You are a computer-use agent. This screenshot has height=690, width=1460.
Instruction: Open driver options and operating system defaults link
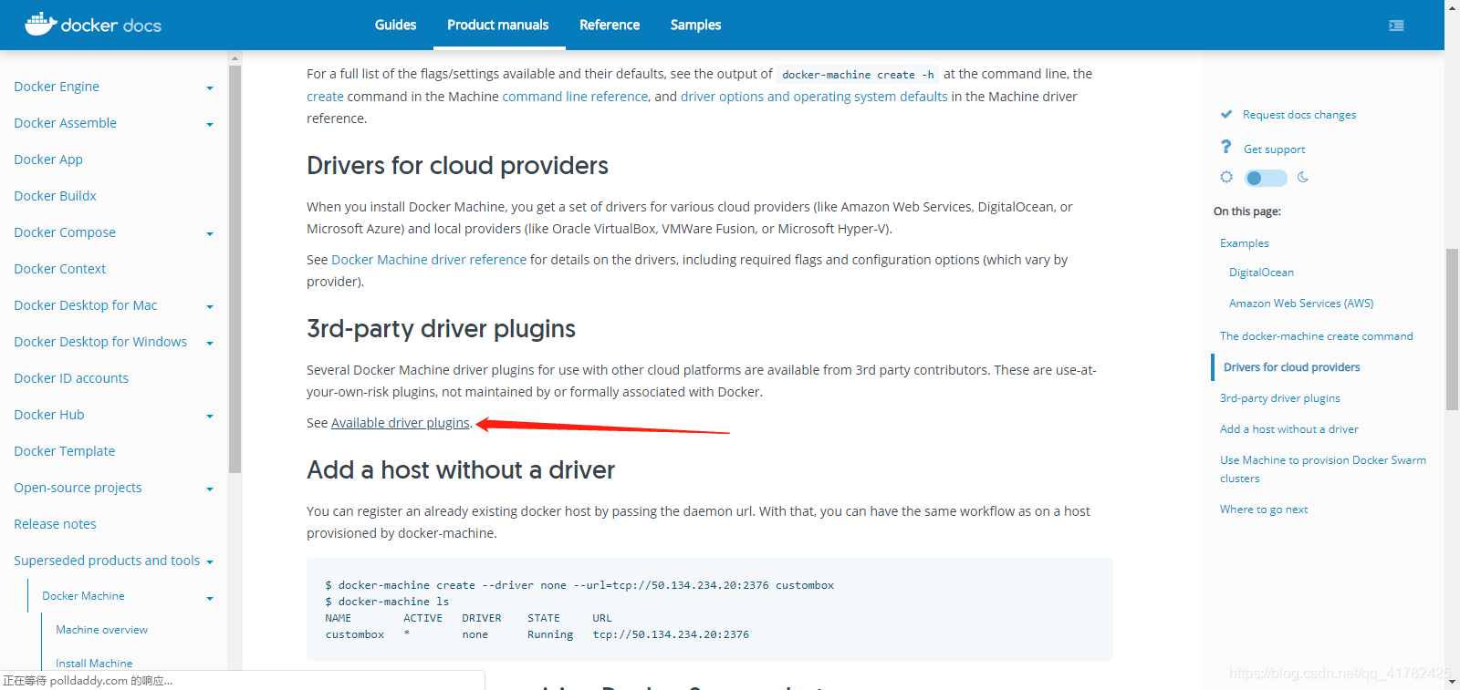click(x=814, y=97)
